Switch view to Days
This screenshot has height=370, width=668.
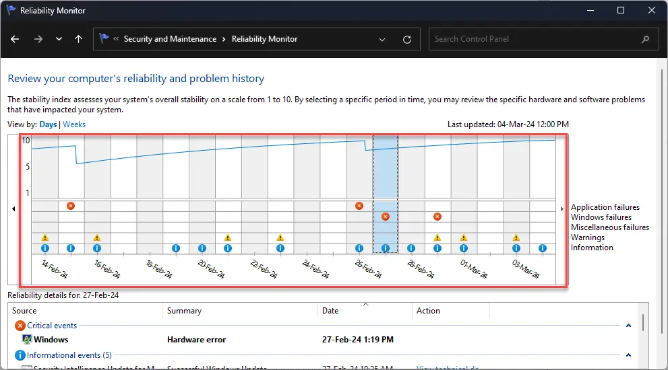tap(48, 124)
